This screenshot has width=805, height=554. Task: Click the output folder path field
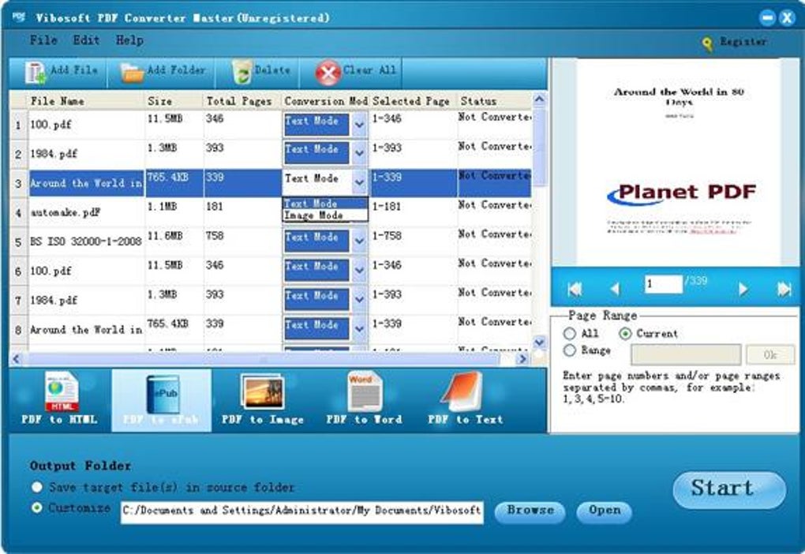[301, 512]
